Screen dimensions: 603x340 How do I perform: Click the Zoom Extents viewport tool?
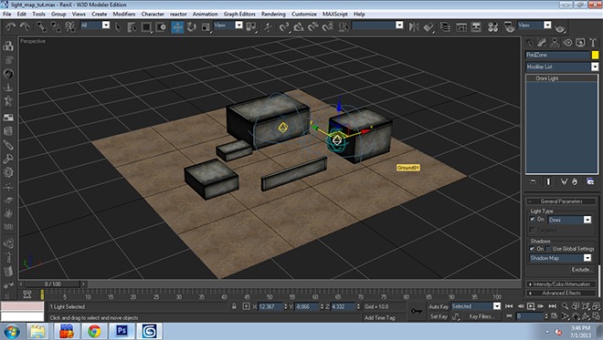(586, 306)
